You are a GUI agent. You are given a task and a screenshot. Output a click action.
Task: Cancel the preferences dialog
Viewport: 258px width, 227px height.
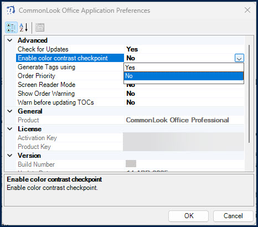(x=233, y=216)
